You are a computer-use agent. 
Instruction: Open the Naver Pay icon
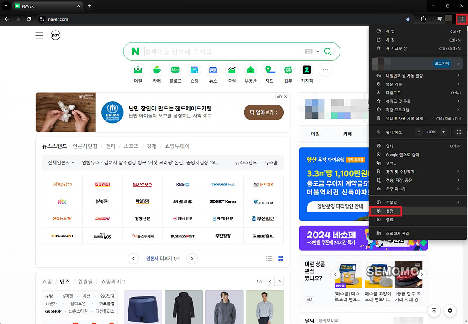tap(55, 35)
